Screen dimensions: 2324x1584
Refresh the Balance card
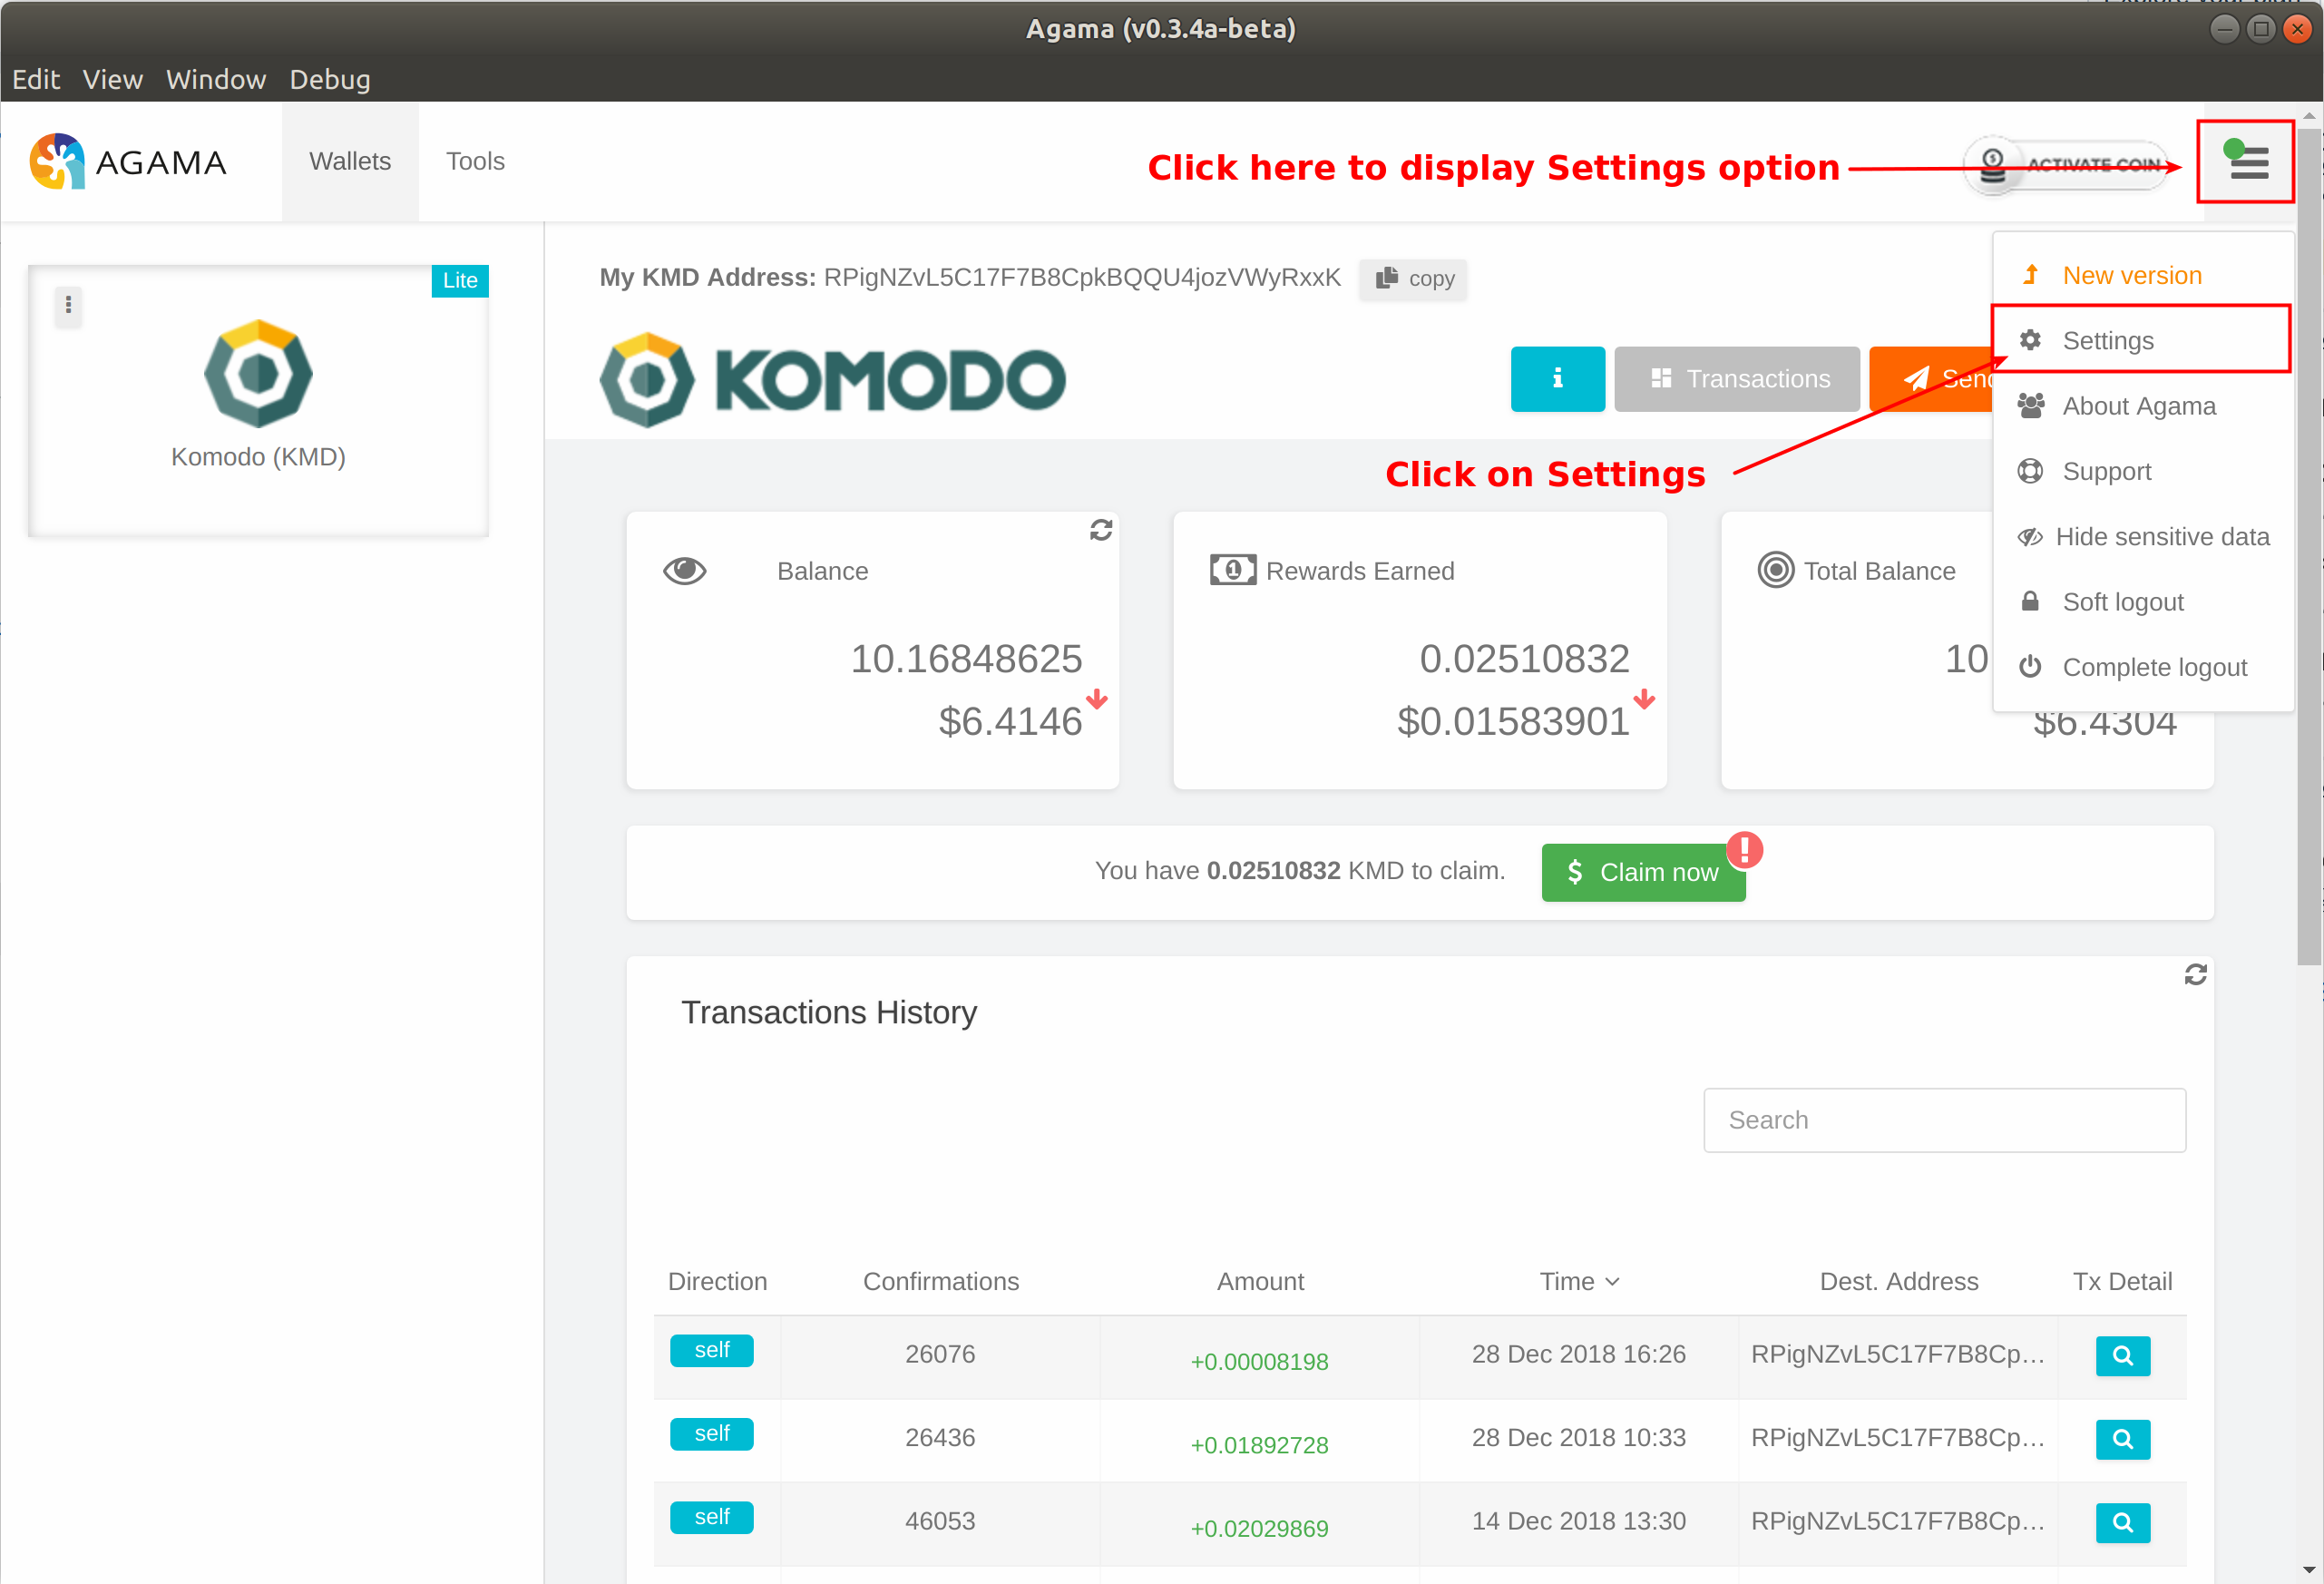[1101, 530]
